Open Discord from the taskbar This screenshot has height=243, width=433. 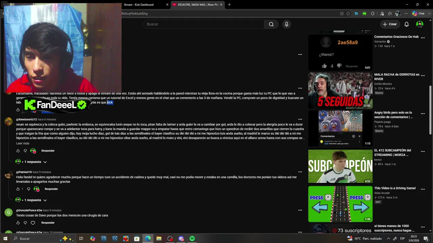tap(181, 239)
